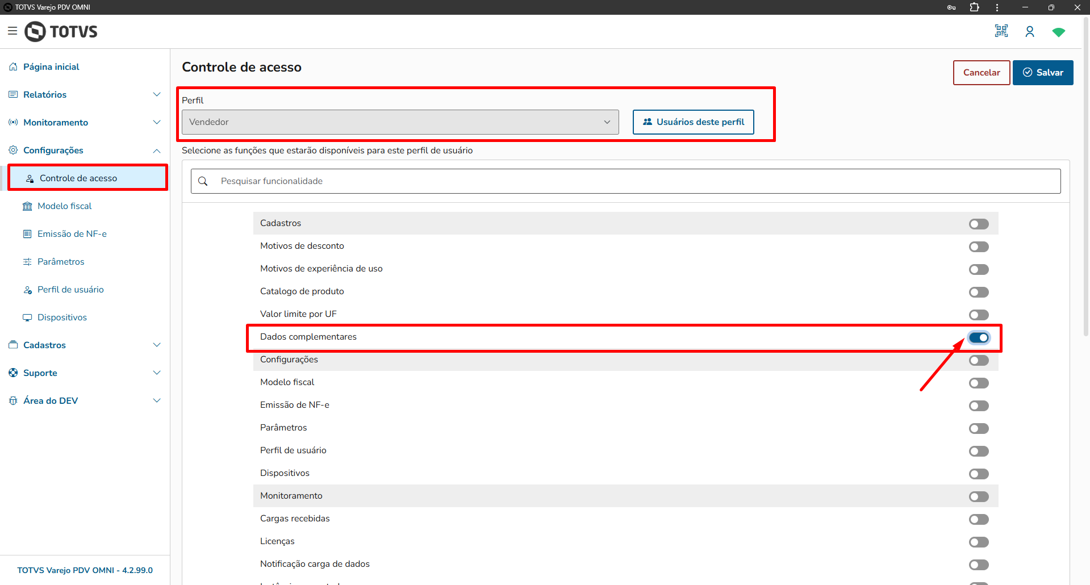Toggle the Cadastros section switch
This screenshot has width=1090, height=585.
(979, 224)
